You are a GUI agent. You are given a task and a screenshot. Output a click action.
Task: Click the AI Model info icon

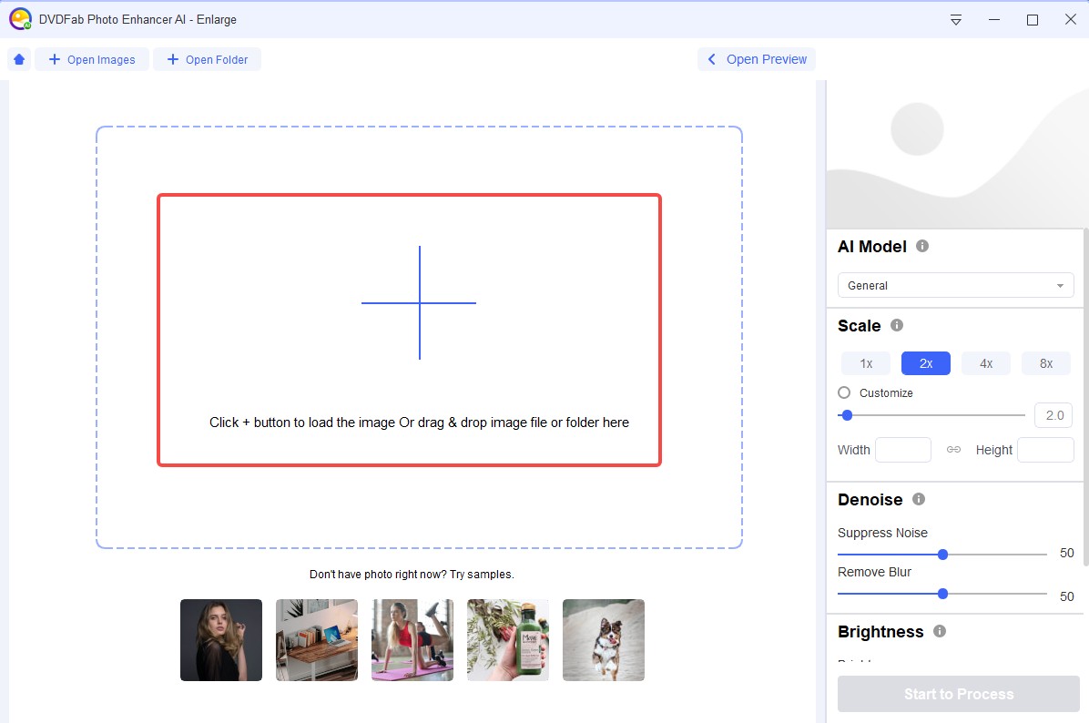(922, 246)
